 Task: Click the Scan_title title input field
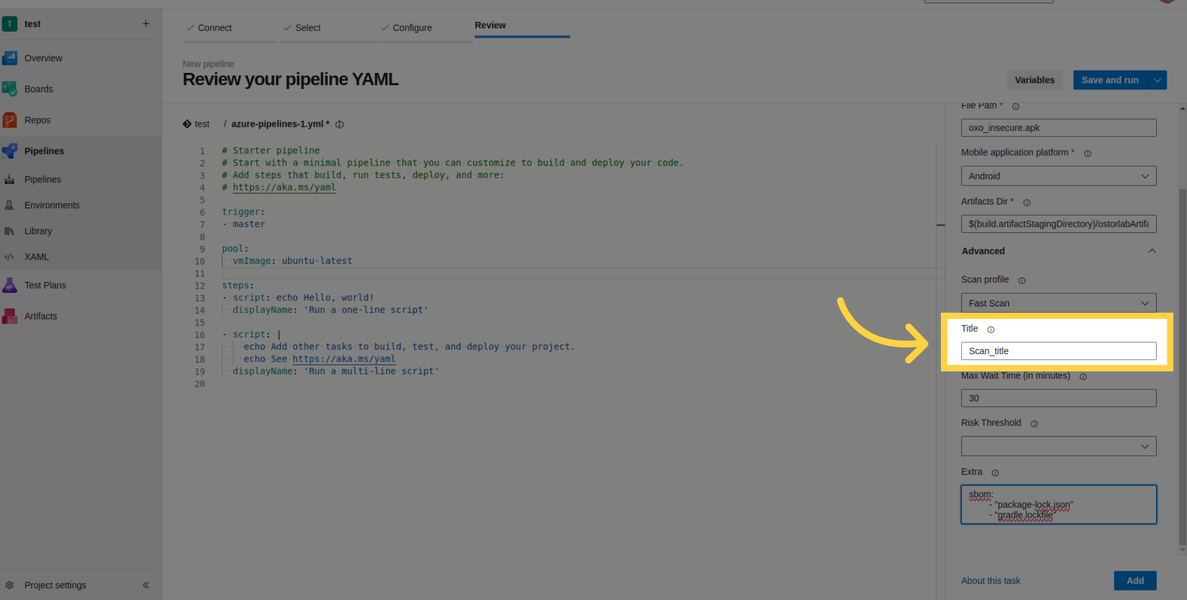(1058, 351)
